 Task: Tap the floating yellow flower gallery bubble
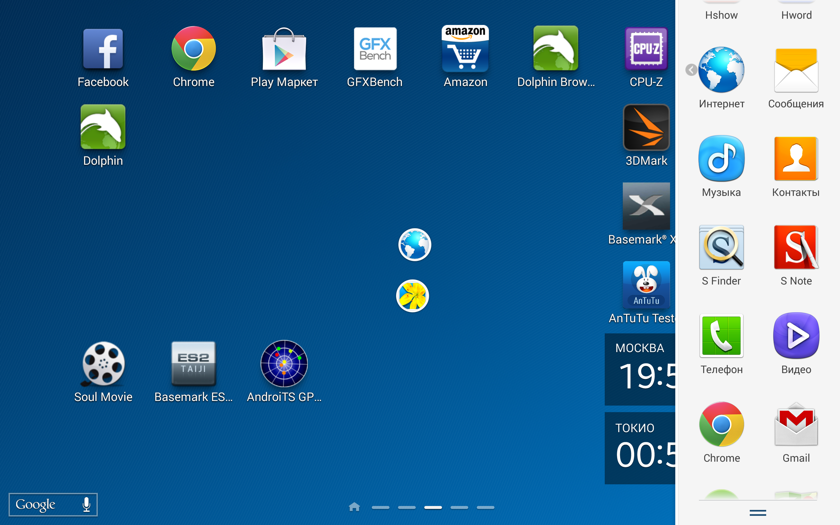click(x=412, y=296)
